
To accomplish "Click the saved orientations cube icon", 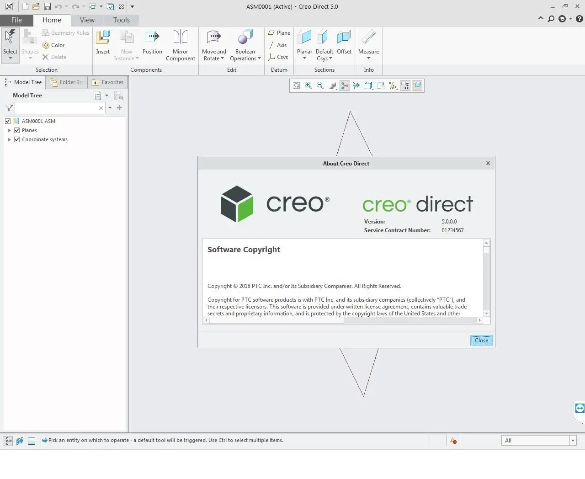I will click(368, 85).
